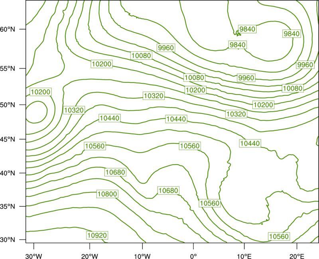319x259 pixels.
Task: Select the 9960 label at the right edge
Action: 305,65
